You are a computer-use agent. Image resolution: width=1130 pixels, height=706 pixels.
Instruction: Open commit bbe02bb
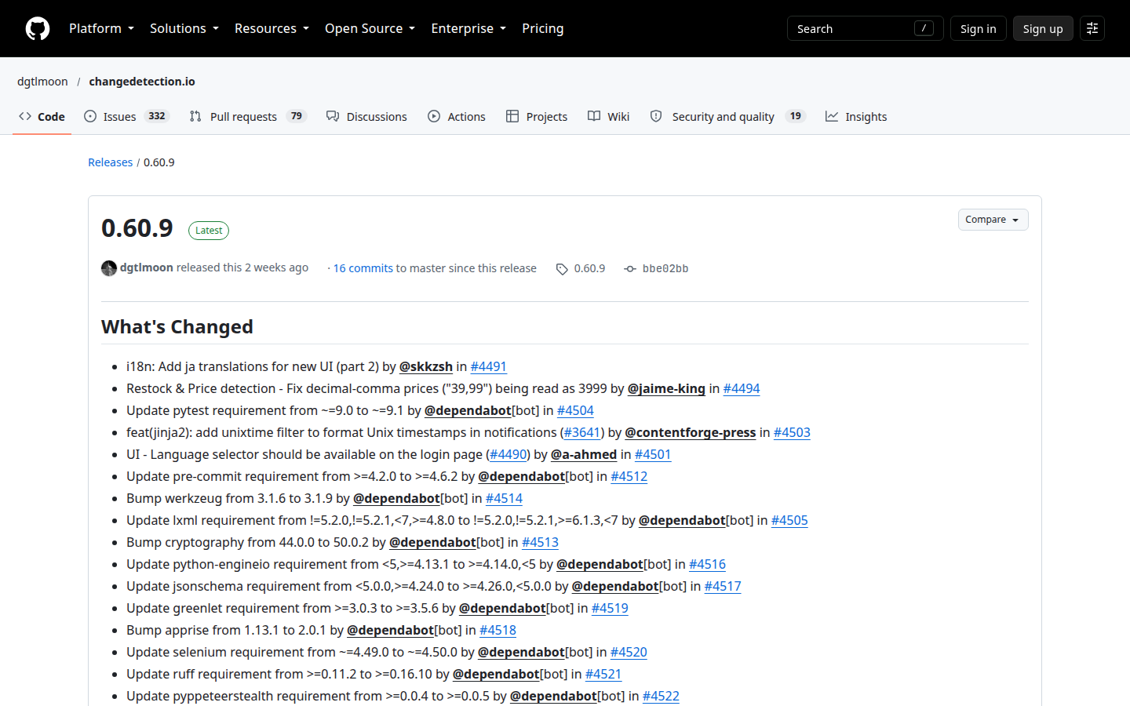[x=665, y=268]
